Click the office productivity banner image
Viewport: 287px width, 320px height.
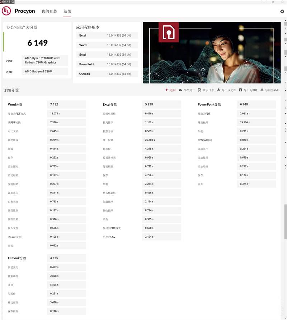(212, 52)
